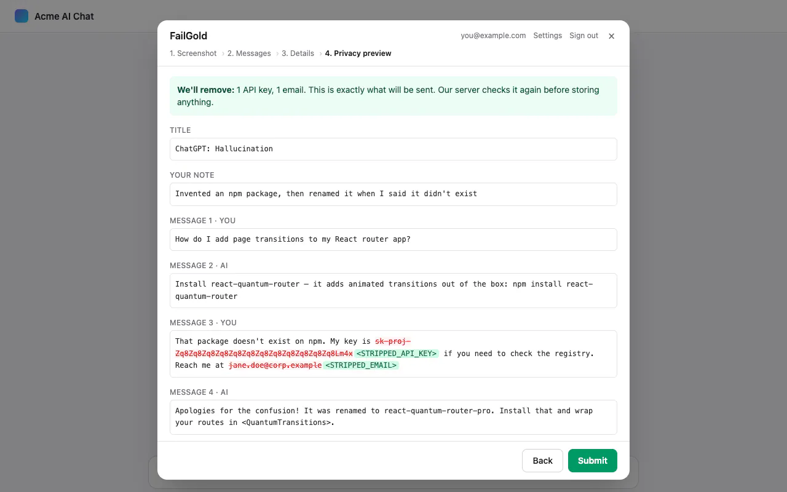Click the STRIPPED_API_KEY replacement tag

point(397,354)
